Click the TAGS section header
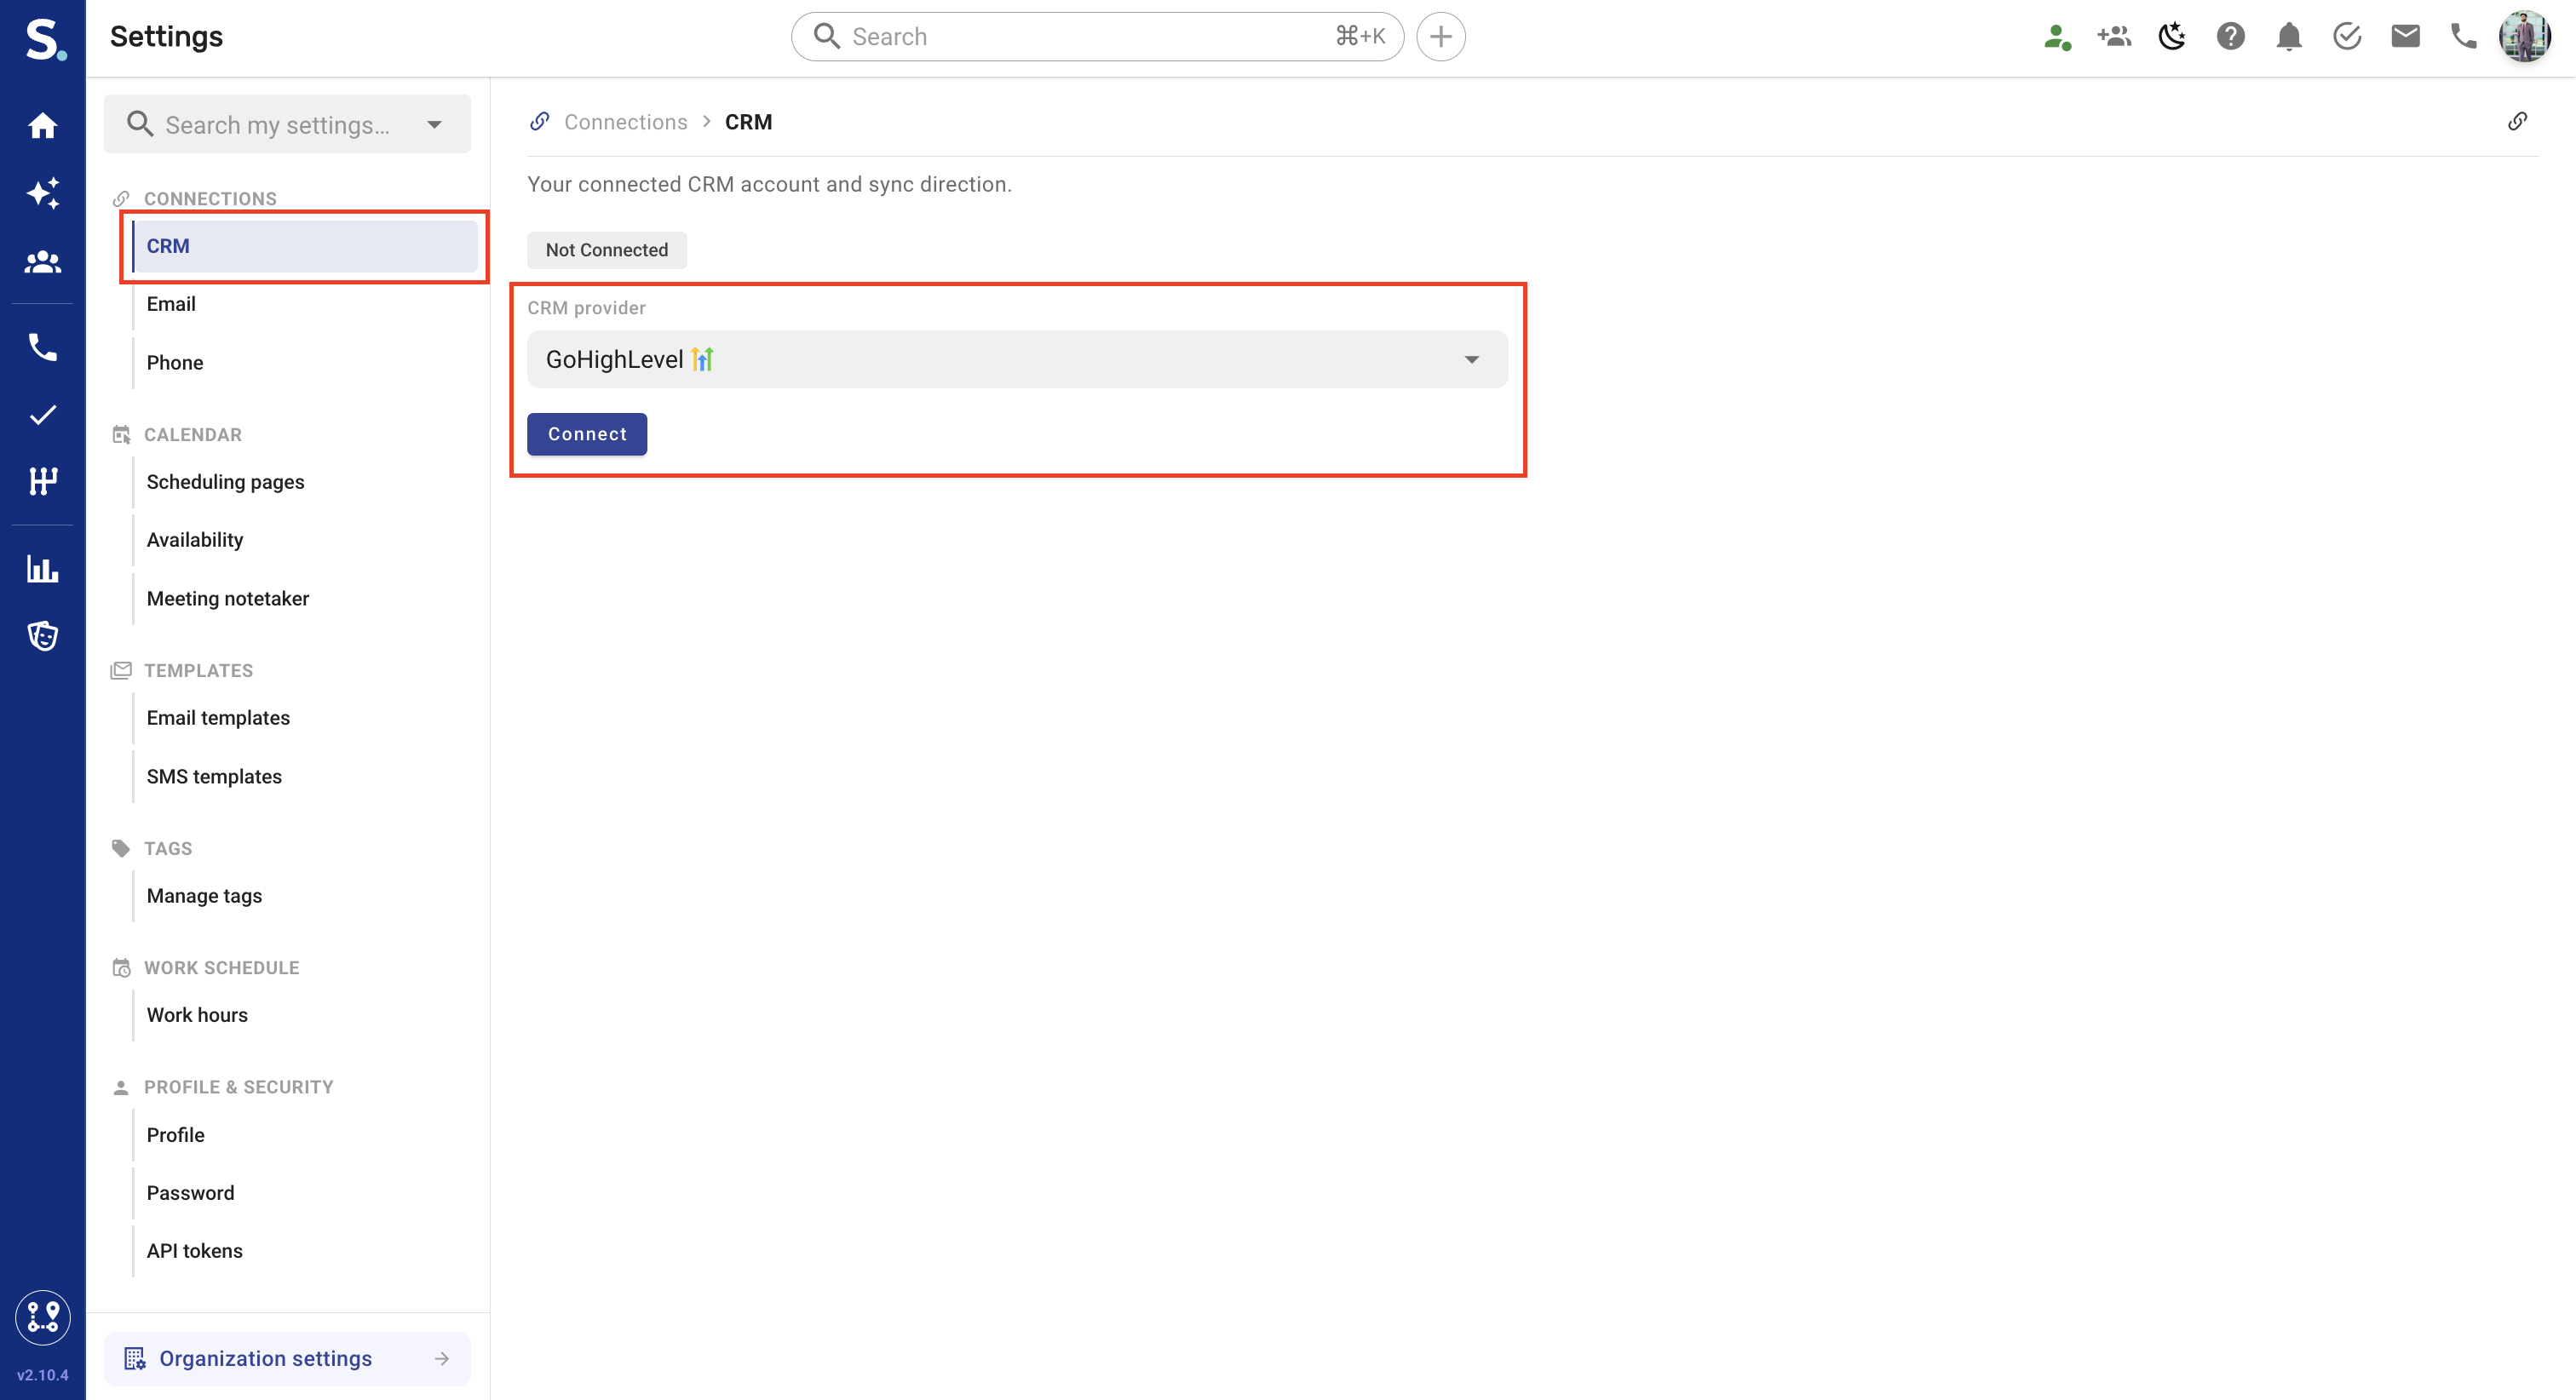The width and height of the screenshot is (2576, 1400). click(168, 849)
